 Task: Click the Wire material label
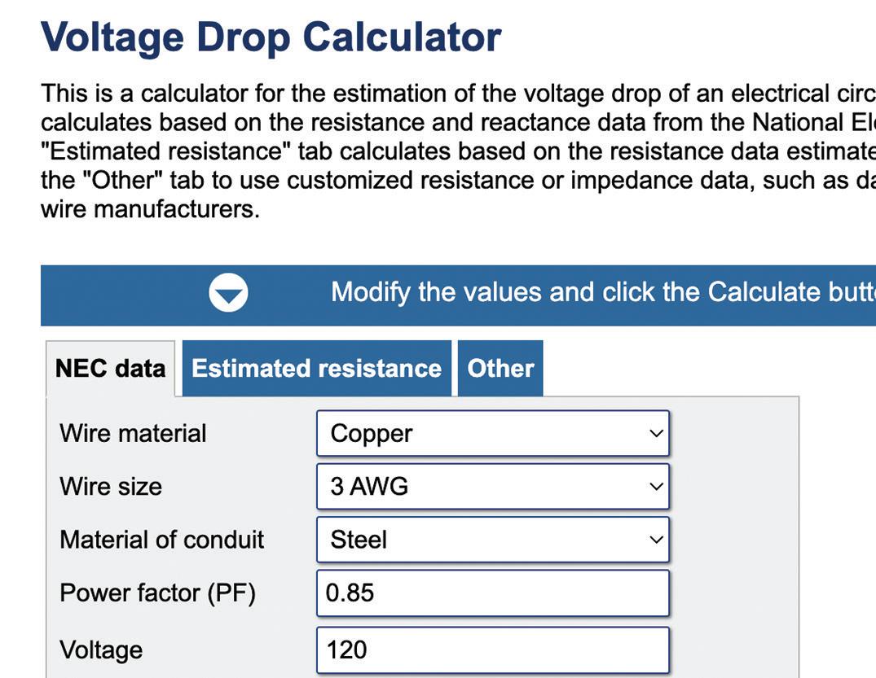point(133,434)
